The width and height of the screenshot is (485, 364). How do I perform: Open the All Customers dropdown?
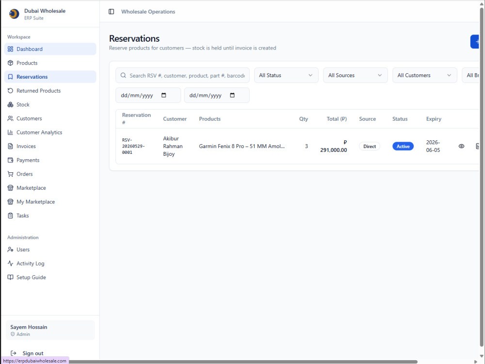point(425,75)
